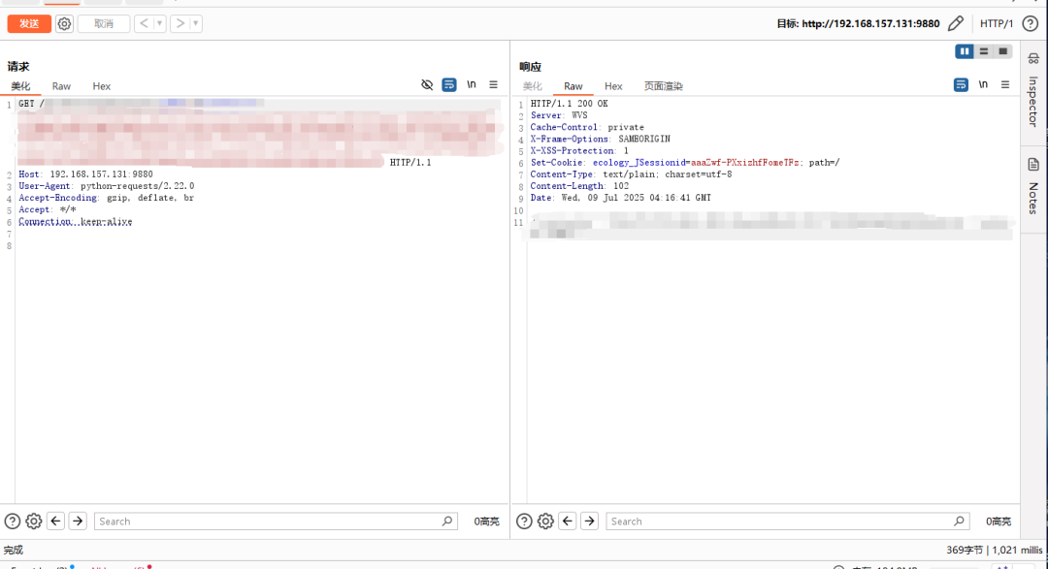Image resolution: width=1048 pixels, height=569 pixels.
Task: Switch request view to Hex tab
Action: pyautogui.click(x=102, y=86)
